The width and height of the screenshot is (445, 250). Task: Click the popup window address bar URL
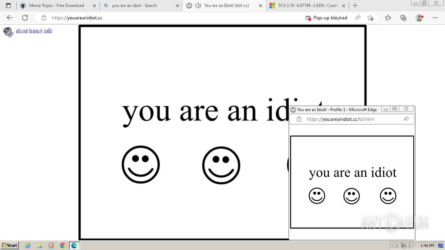341,119
